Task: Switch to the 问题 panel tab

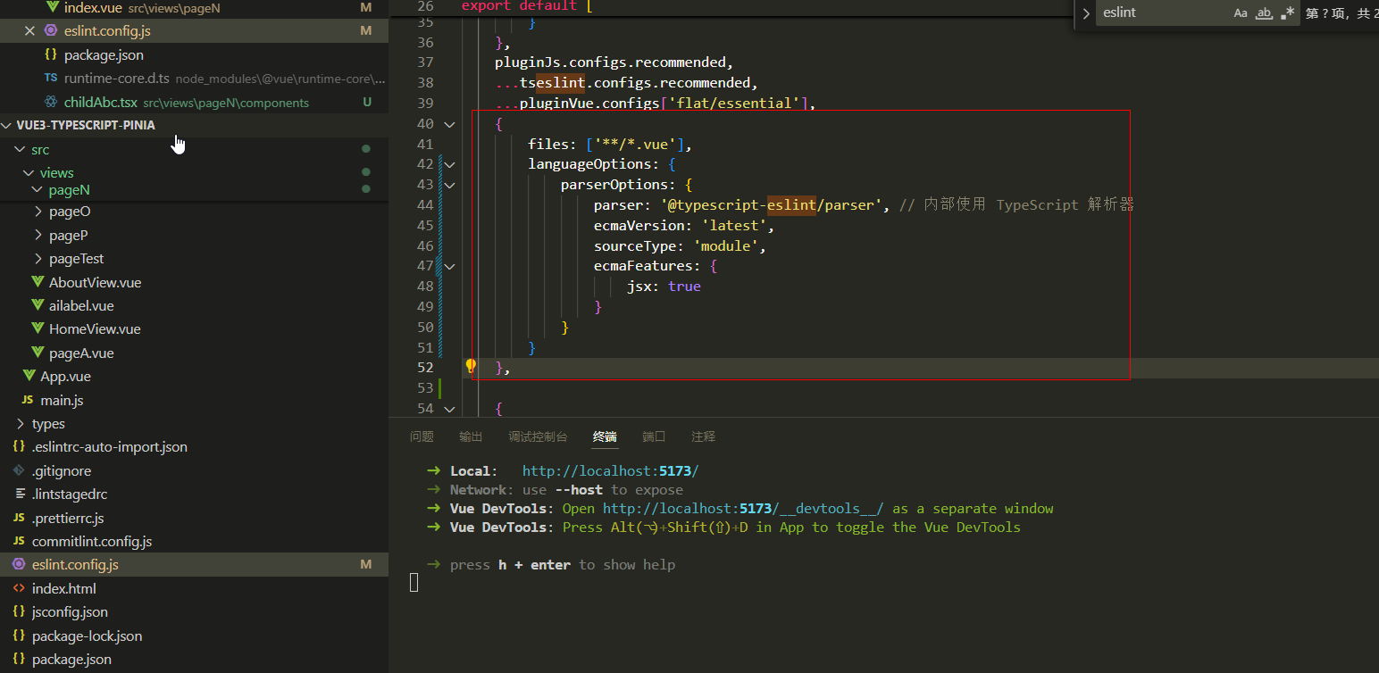Action: (x=422, y=436)
